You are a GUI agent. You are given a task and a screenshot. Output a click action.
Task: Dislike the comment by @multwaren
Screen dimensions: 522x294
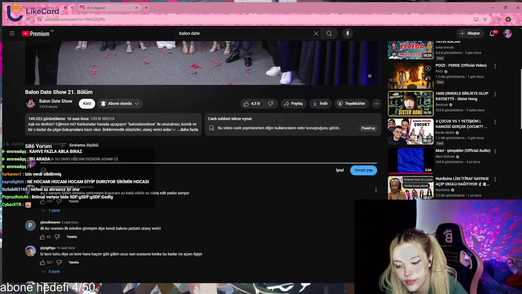(57, 237)
